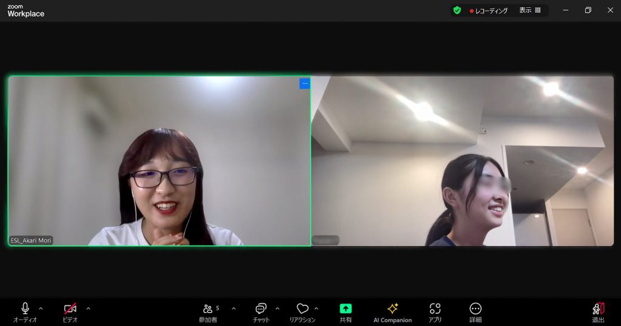Expand chat options arrow beside チャット
Image resolution: width=621 pixels, height=326 pixels.
coord(277,308)
